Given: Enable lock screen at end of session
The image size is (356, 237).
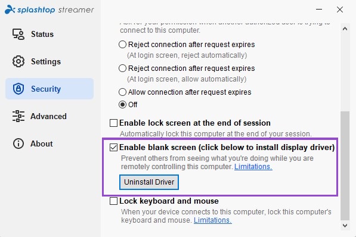Looking at the screenshot, I should coord(113,123).
